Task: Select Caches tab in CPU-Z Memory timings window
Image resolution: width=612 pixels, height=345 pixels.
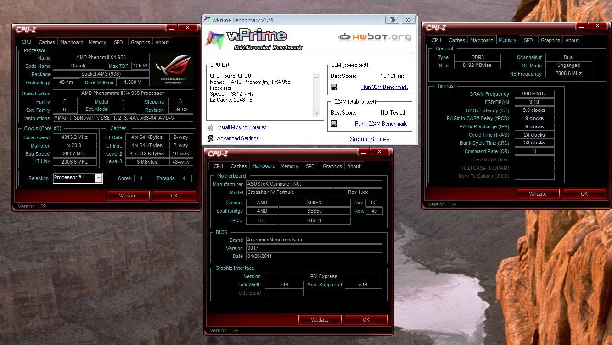Action: point(456,40)
